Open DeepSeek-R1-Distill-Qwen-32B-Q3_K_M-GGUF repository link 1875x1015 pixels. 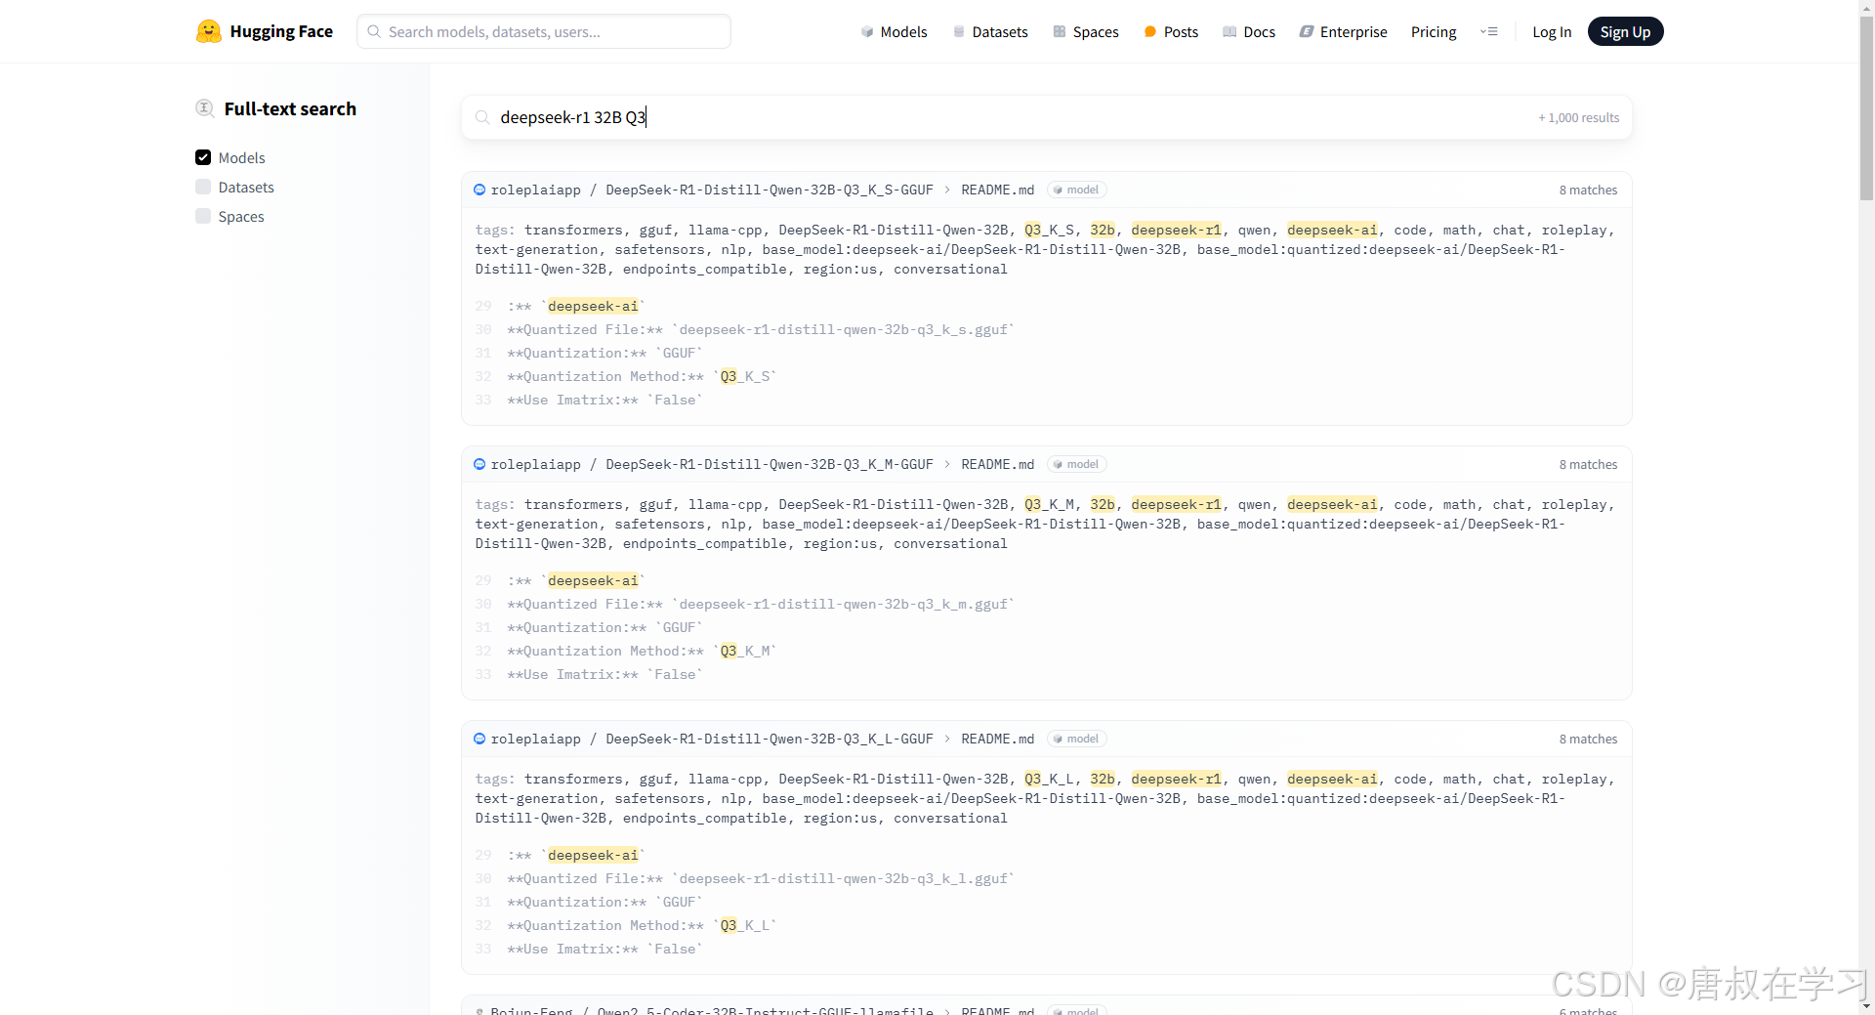point(770,464)
